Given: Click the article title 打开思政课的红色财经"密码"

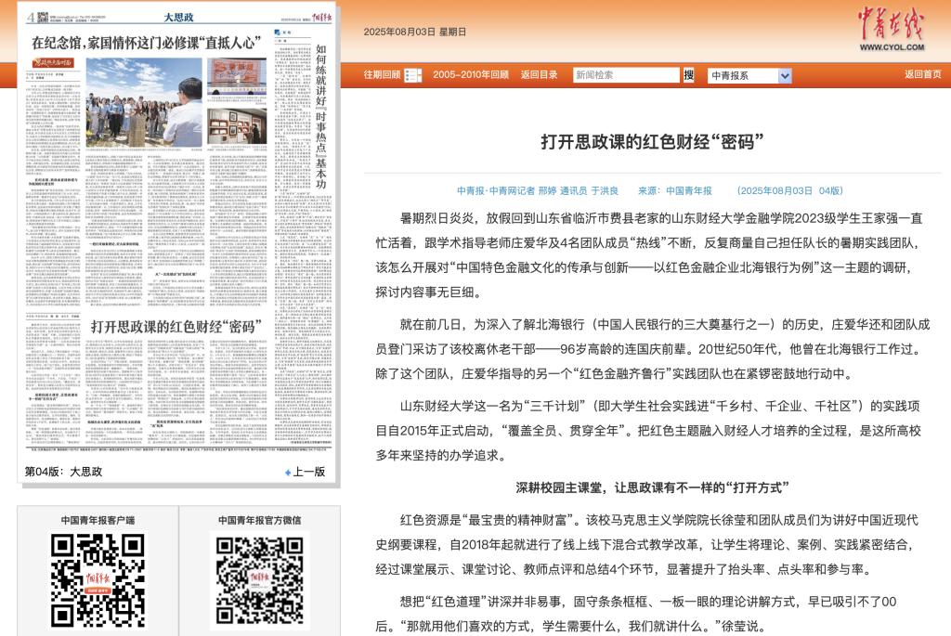Looking at the screenshot, I should coord(652,142).
